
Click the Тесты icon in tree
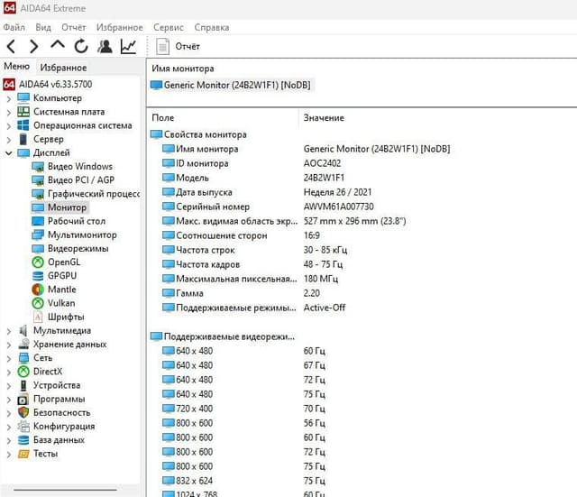click(23, 454)
